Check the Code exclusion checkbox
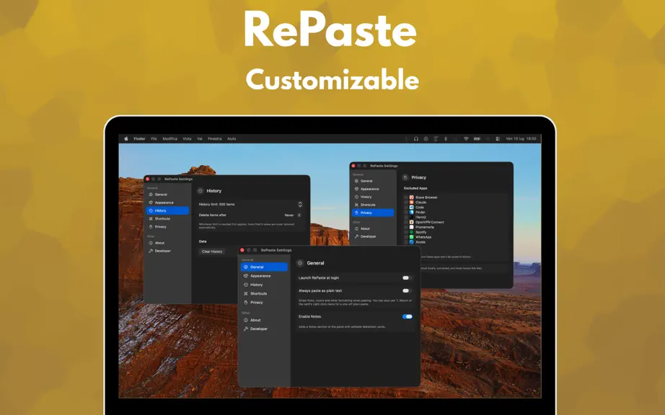This screenshot has width=665, height=415. pos(406,207)
